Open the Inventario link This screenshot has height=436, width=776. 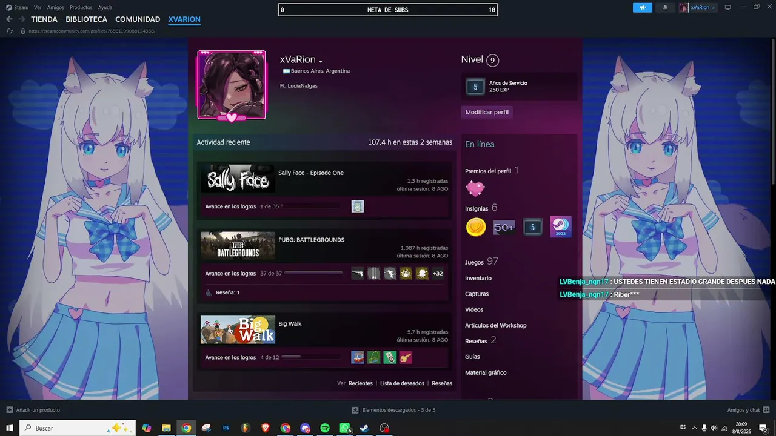pos(478,278)
